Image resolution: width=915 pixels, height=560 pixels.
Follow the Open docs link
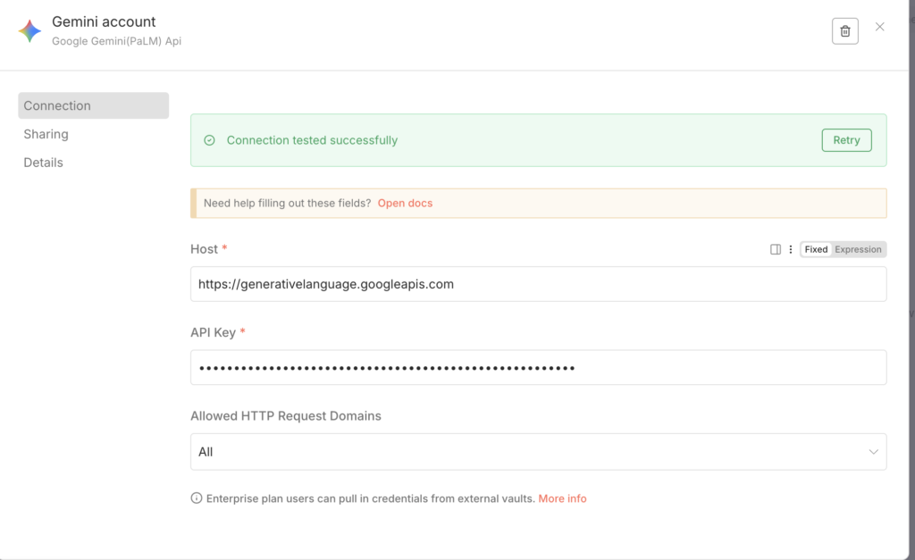click(405, 204)
